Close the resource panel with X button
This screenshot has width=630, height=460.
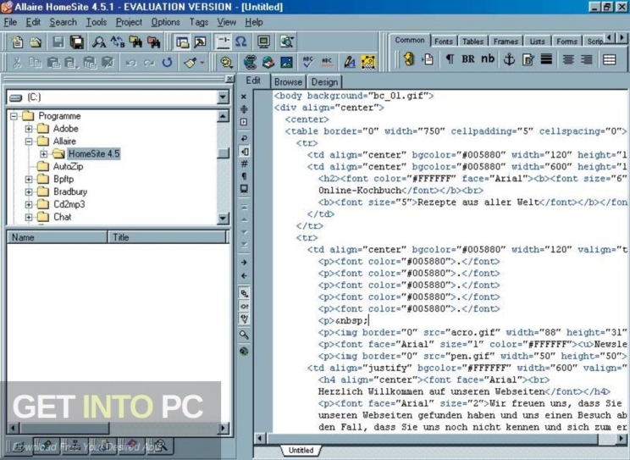(229, 79)
